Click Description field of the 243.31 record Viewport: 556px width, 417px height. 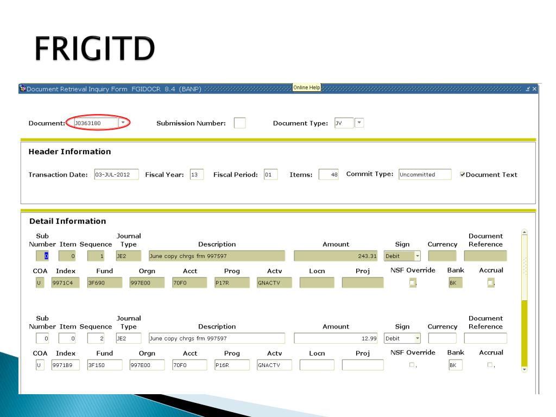click(x=217, y=256)
